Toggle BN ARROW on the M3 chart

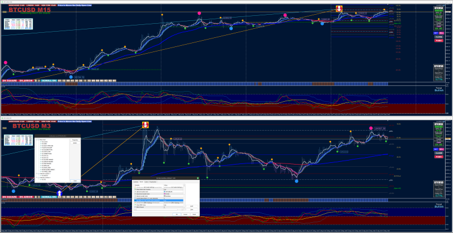pos(26,197)
